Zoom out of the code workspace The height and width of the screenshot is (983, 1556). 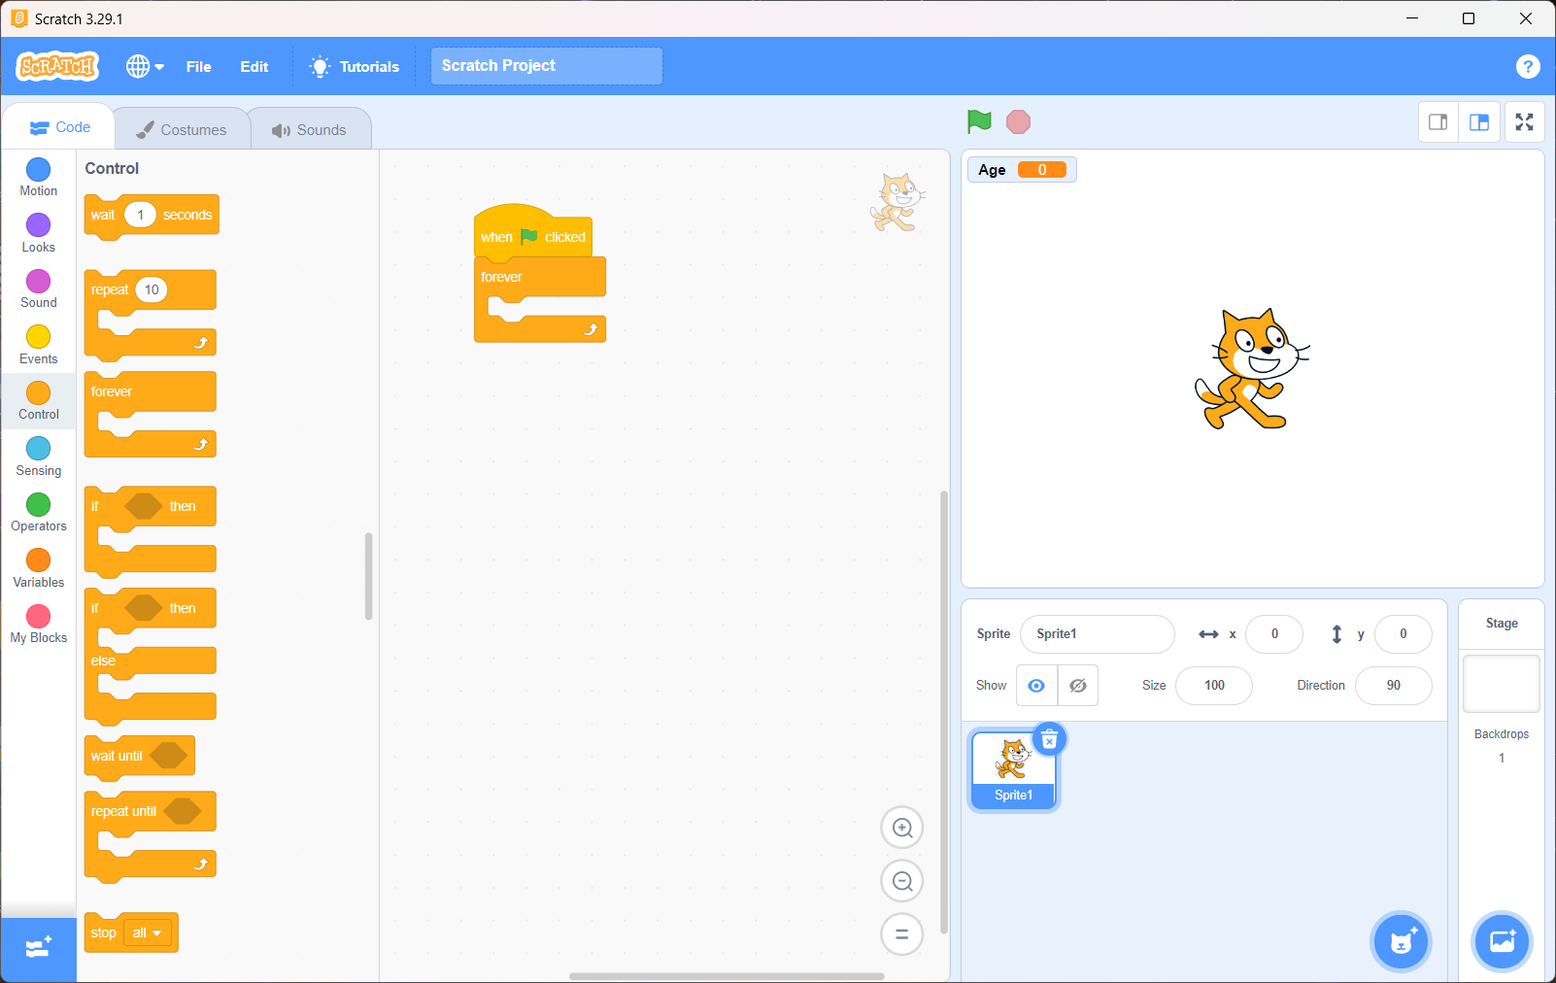coord(901,881)
